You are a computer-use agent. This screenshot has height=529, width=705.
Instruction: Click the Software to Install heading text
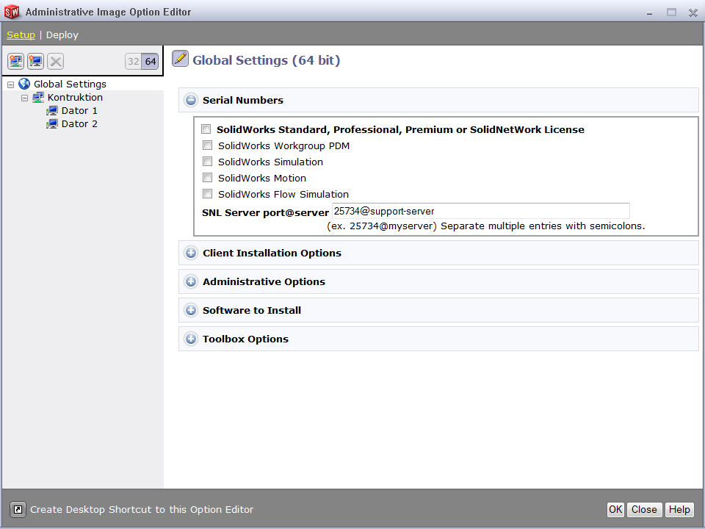pos(252,310)
